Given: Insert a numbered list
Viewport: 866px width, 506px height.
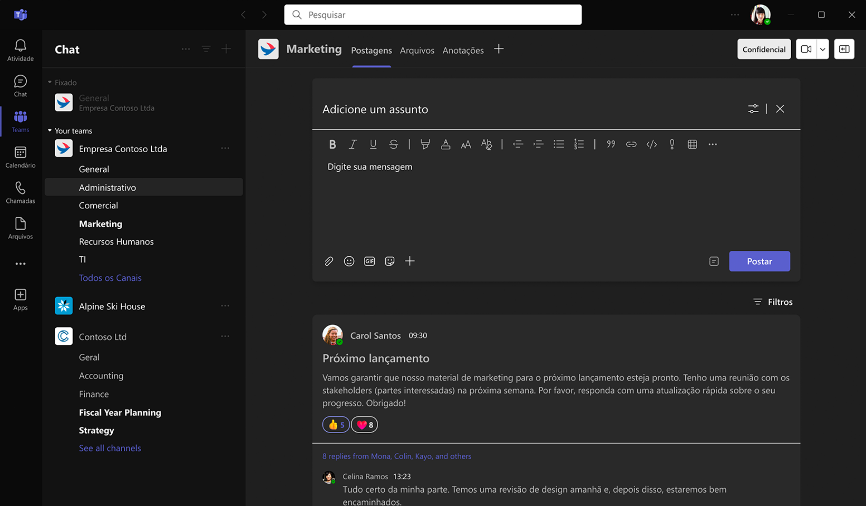Looking at the screenshot, I should tap(579, 144).
